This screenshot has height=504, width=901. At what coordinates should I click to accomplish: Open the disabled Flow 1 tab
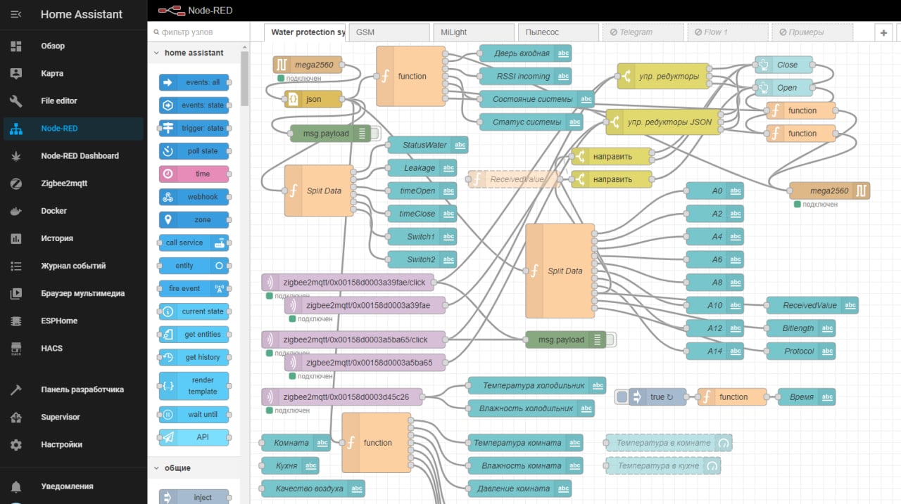coord(727,32)
